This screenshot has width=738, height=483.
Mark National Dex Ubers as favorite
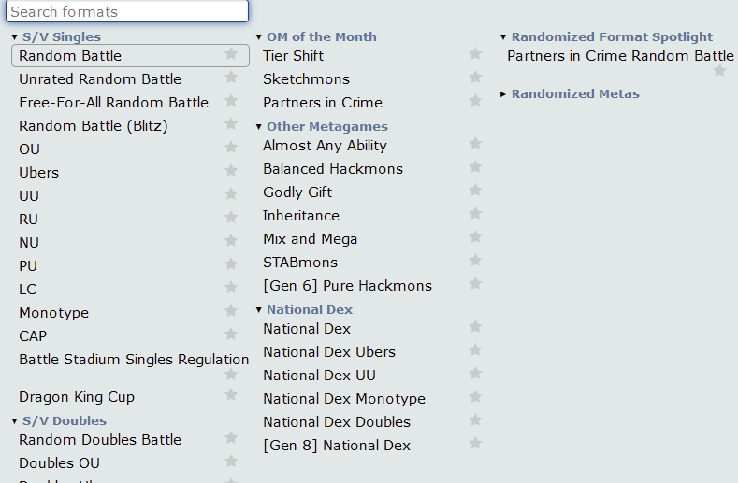tap(475, 350)
